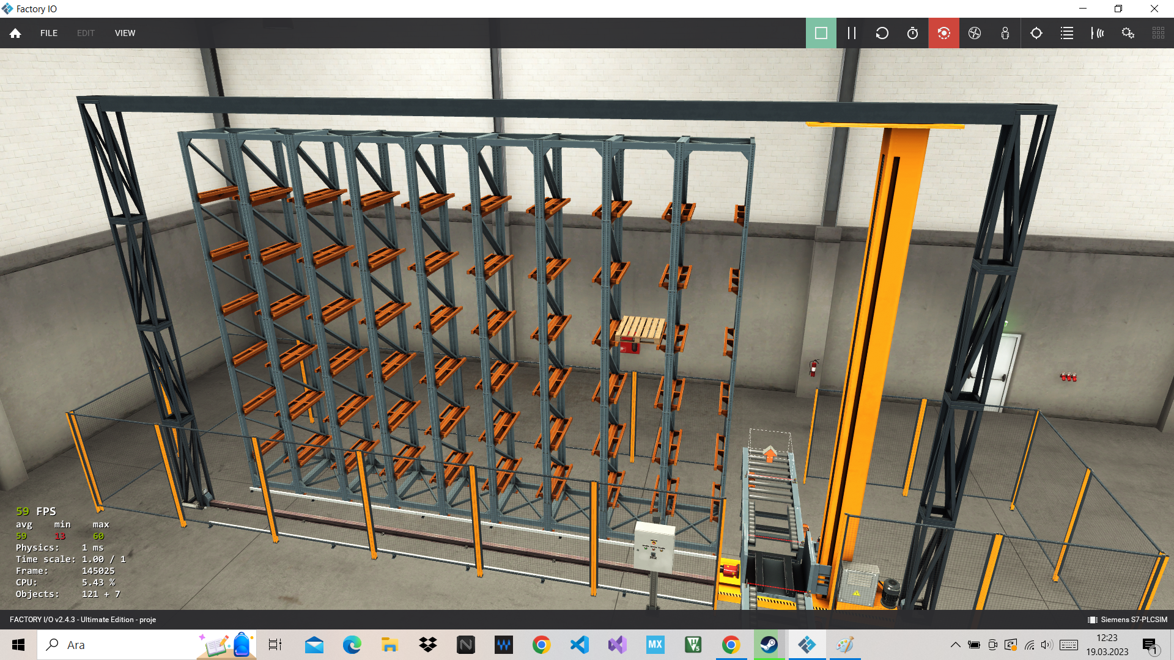
Task: Open the palette grid icon
Action: coord(1158,33)
